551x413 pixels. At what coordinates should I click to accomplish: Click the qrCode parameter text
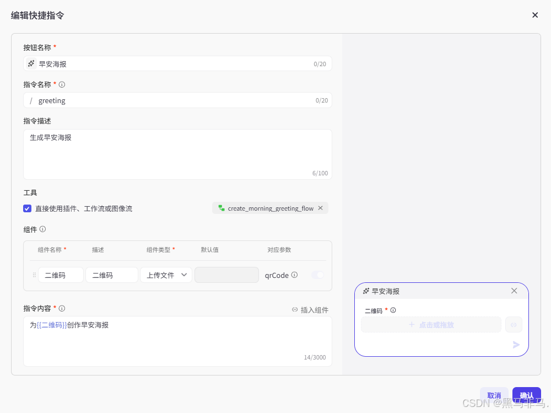coord(277,275)
